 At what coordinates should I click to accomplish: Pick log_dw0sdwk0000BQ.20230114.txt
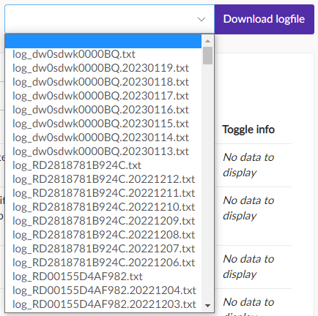click(103, 138)
